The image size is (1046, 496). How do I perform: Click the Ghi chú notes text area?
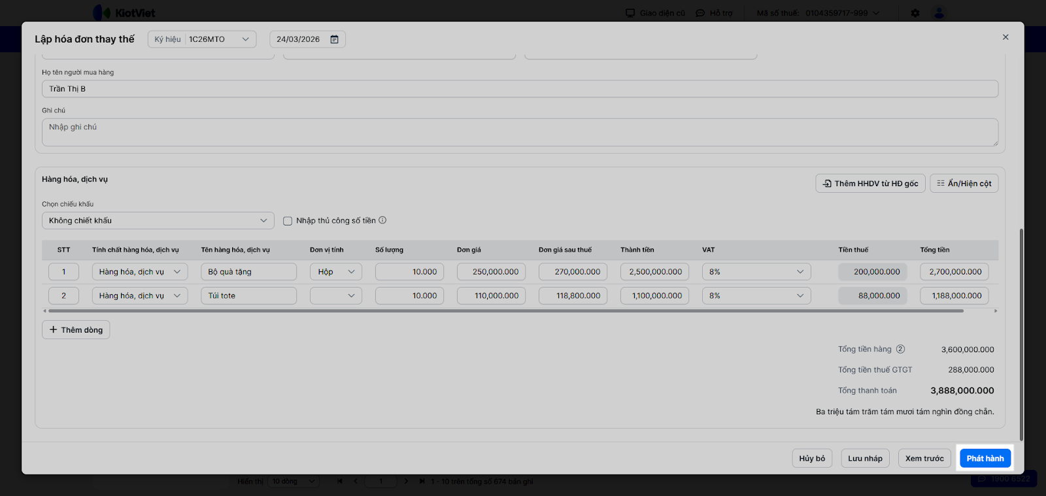(520, 132)
